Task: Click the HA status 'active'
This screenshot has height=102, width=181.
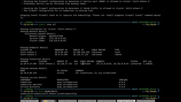Action: 61,73
